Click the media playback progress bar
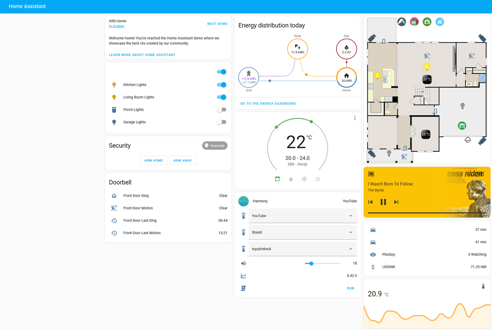 [427, 213]
